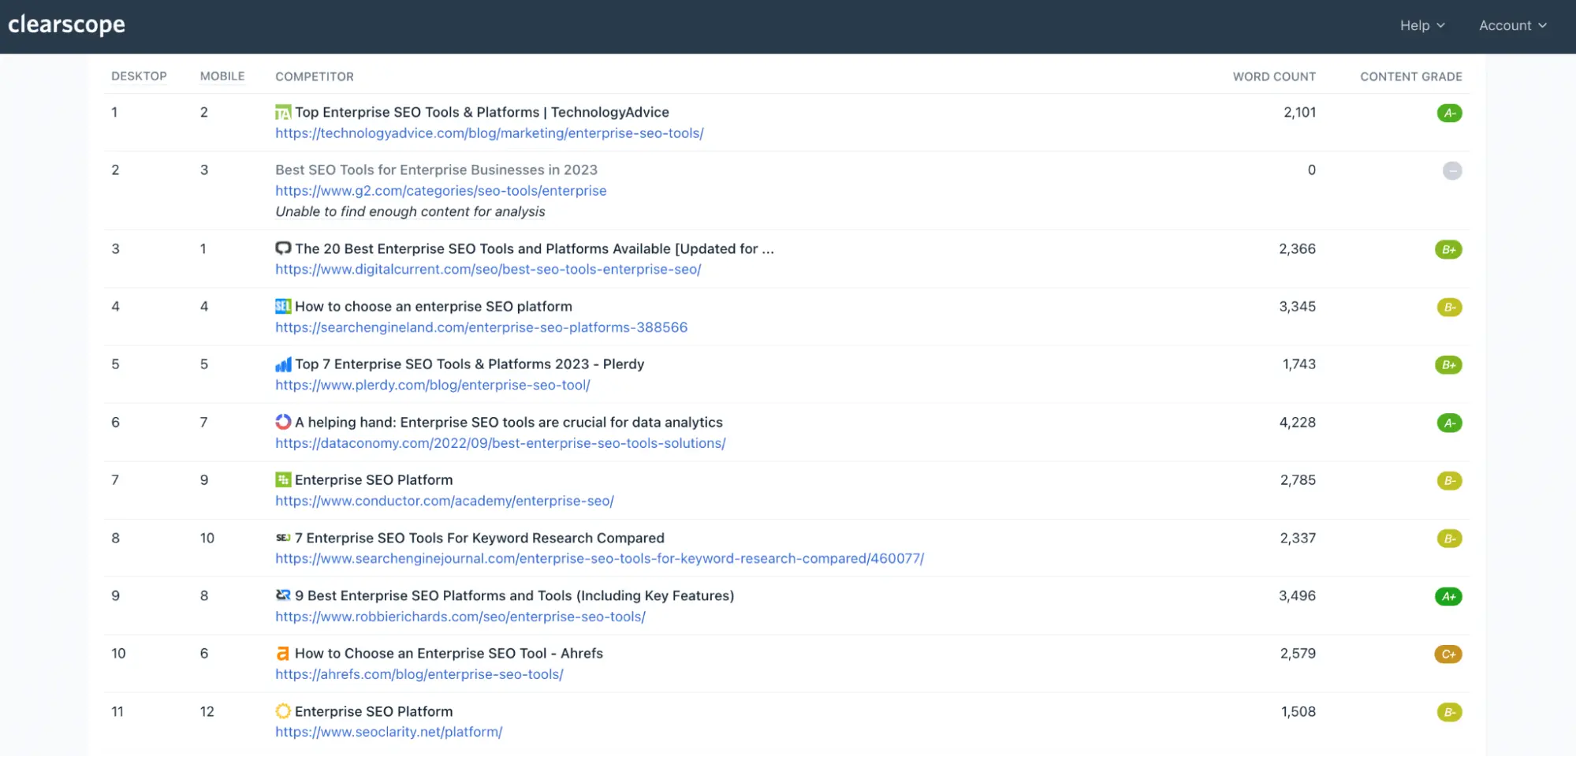Click the gray empty grade badge for G2
This screenshot has width=1576, height=757.
click(1452, 170)
